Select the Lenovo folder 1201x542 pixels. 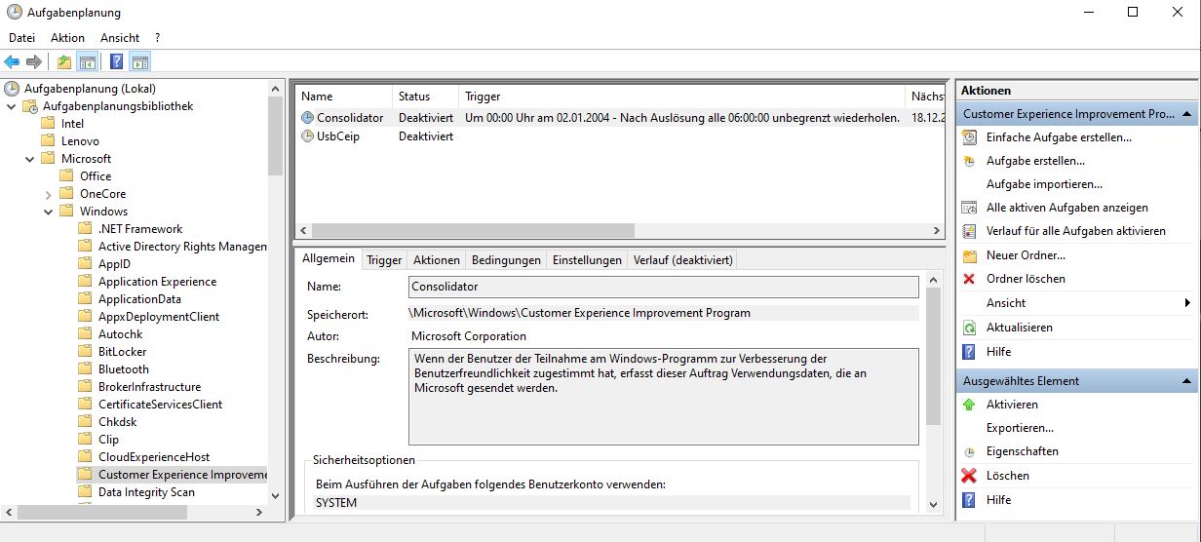pos(80,141)
